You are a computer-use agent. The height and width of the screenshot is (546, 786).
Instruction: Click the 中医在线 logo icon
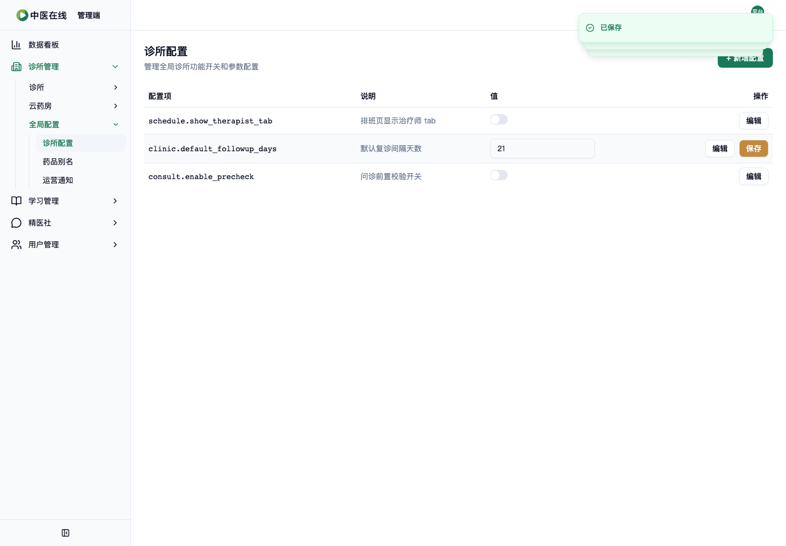[22, 15]
